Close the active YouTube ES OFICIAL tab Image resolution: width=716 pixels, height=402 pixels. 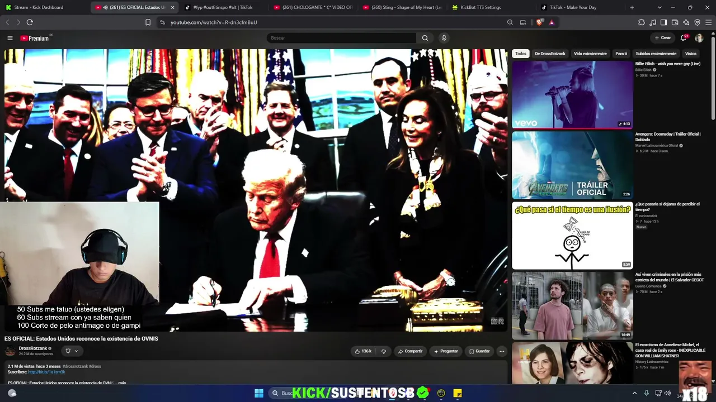172,7
